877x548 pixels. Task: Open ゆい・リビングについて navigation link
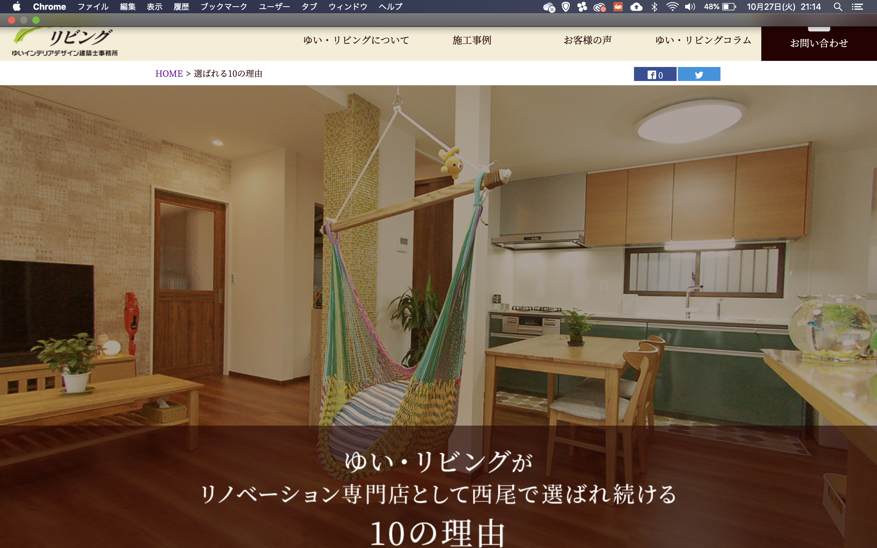(x=356, y=40)
